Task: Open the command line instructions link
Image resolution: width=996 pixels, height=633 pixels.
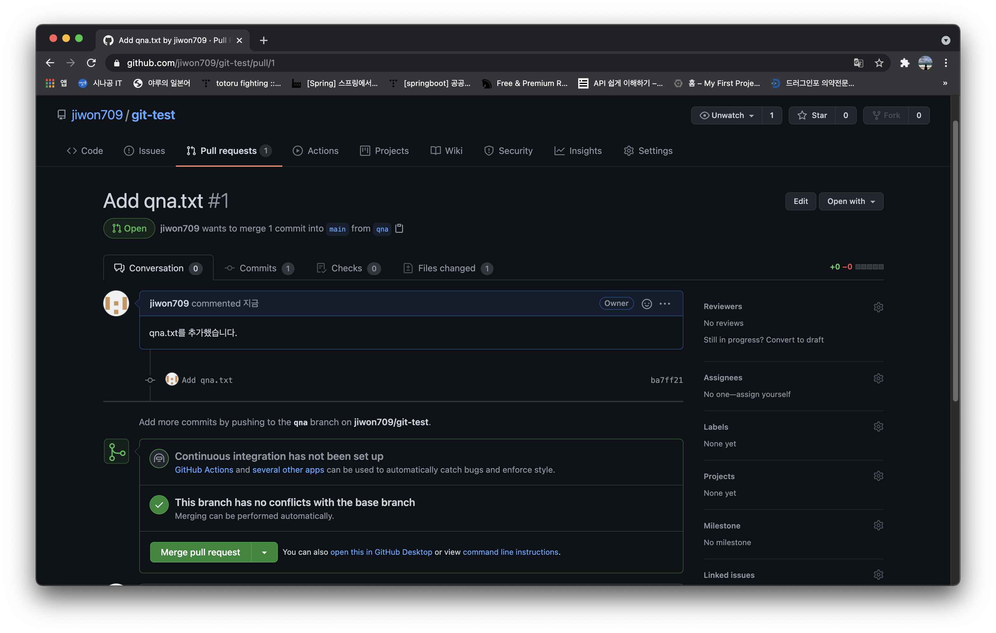Action: coord(511,552)
